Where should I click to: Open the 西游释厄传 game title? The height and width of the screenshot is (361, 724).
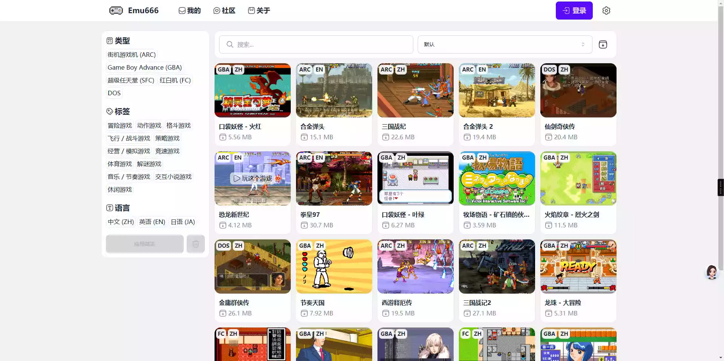coord(397,303)
